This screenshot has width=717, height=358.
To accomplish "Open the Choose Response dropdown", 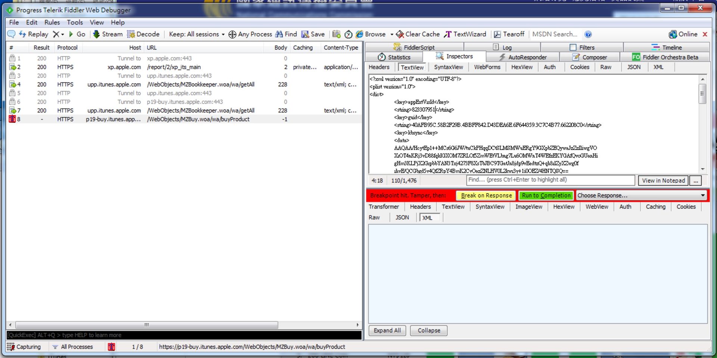I will point(641,196).
